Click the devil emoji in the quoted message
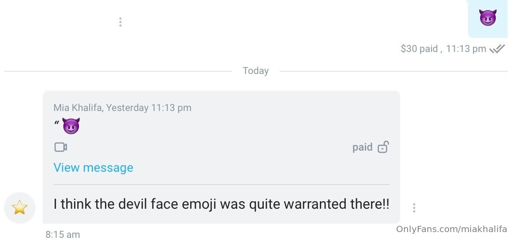This screenshot has height=240, width=513. 71,126
